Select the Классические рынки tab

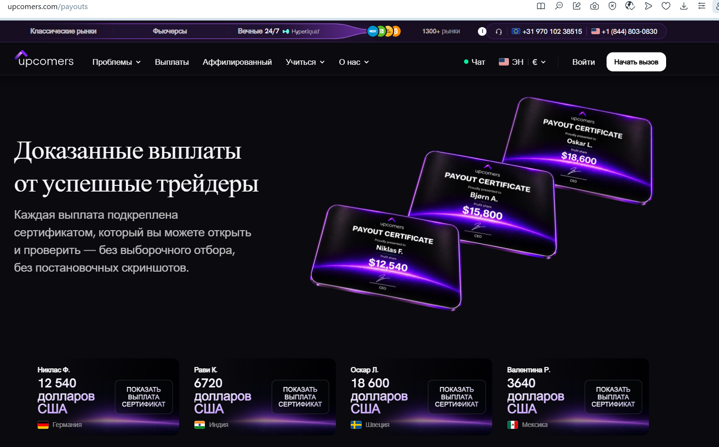63,31
